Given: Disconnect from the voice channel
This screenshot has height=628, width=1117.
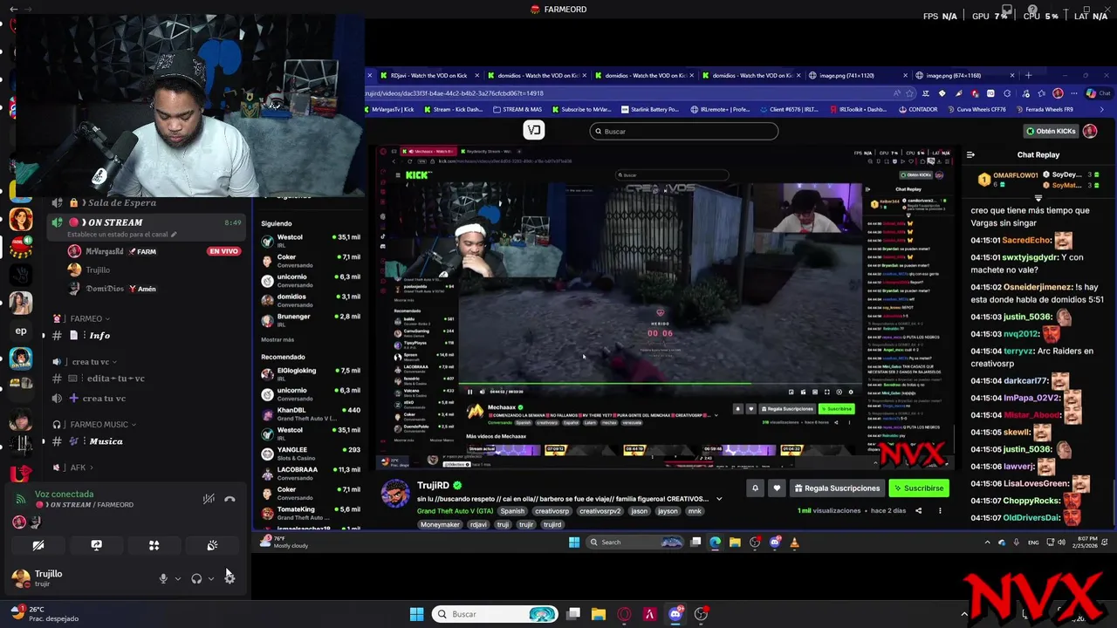Looking at the screenshot, I should (x=230, y=499).
